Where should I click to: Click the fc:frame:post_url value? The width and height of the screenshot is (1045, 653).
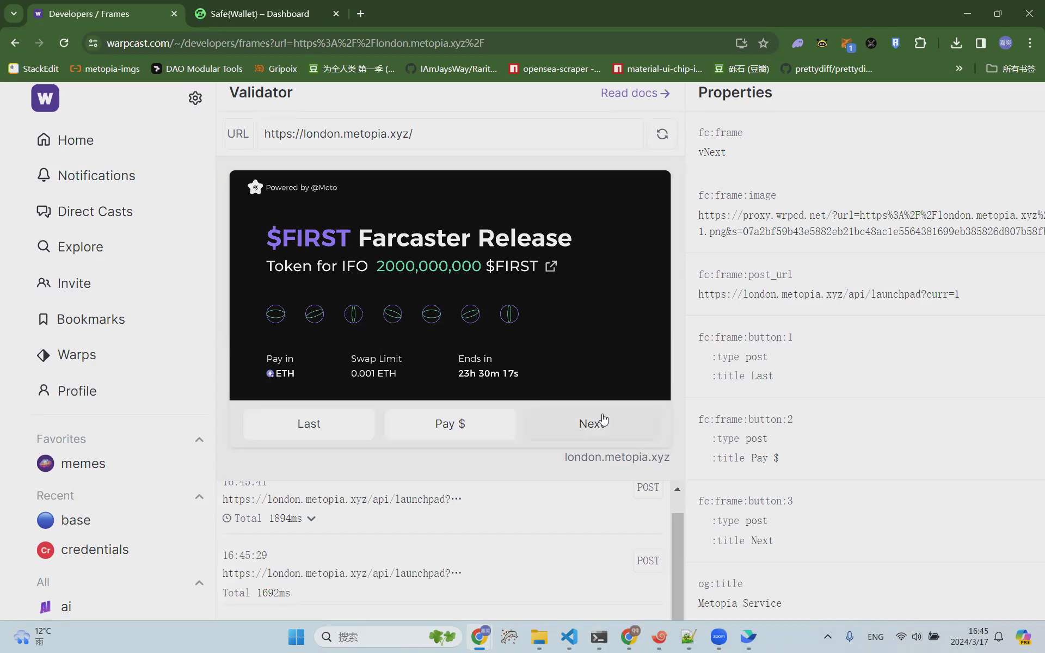click(828, 294)
